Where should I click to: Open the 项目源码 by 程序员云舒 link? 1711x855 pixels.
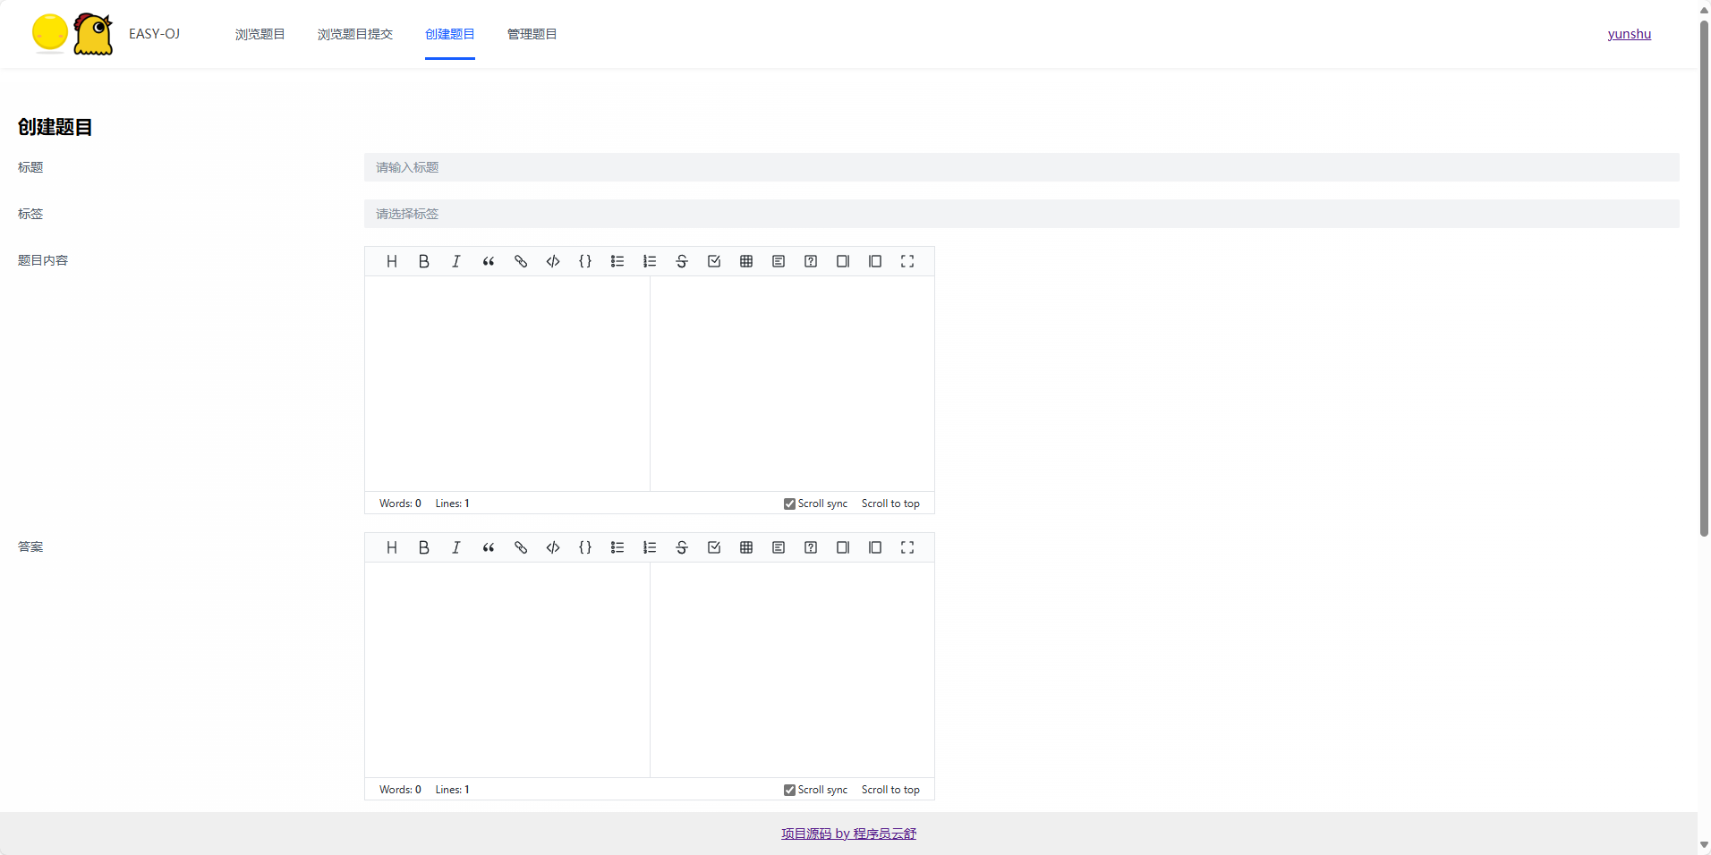(x=847, y=832)
